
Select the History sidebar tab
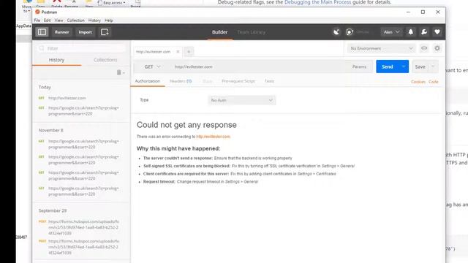tap(57, 60)
